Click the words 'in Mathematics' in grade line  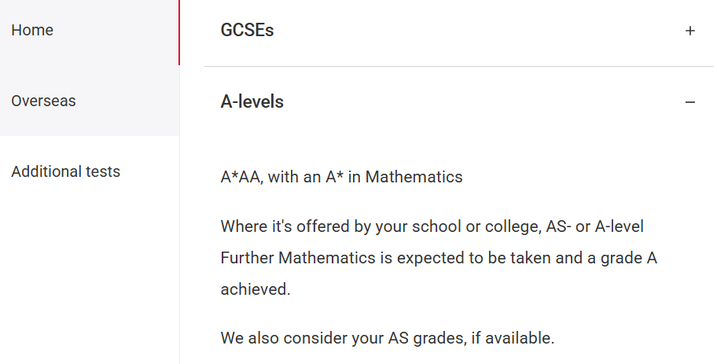(405, 177)
